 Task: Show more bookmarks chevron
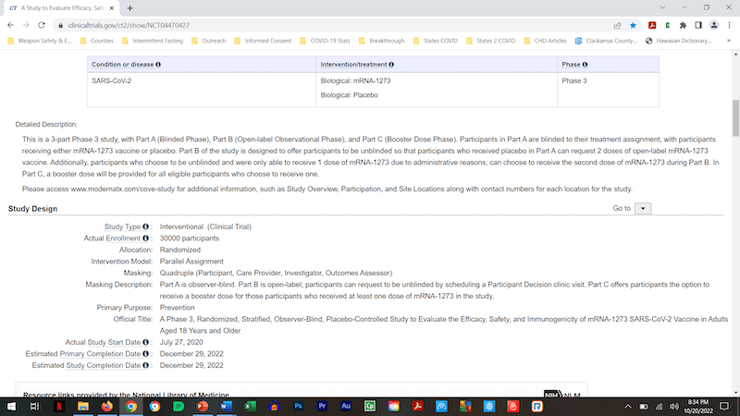[x=729, y=41]
